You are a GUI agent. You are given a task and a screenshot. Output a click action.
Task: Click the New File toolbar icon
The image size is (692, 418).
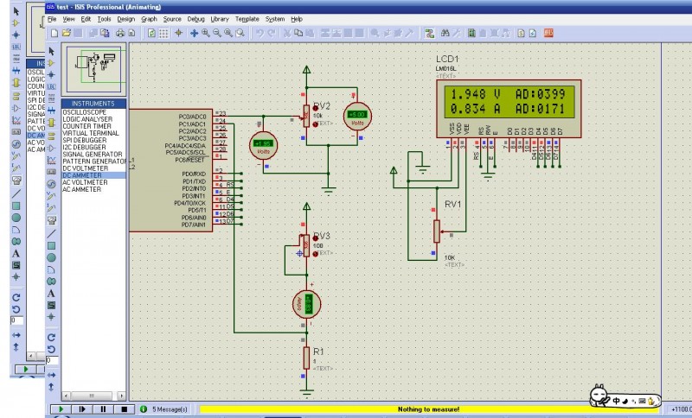click(54, 33)
